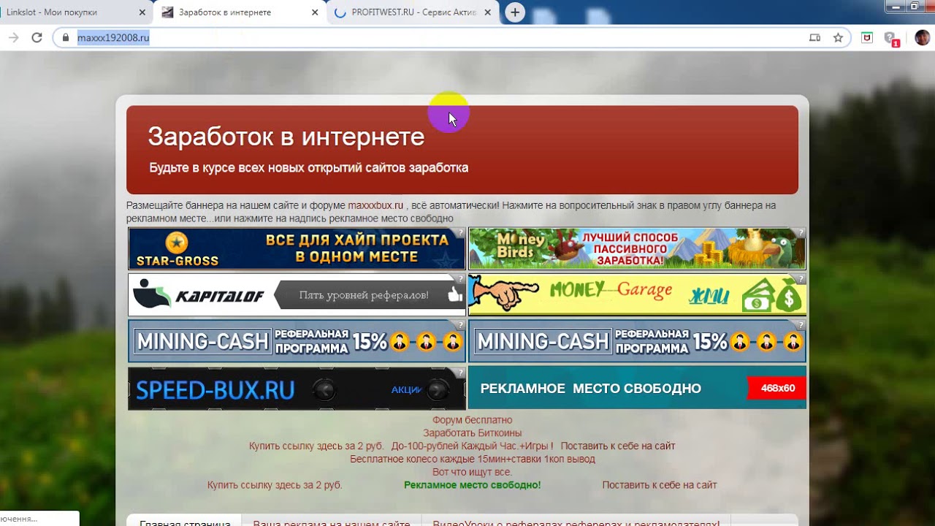Click the Заработок в интернете page heading
The height and width of the screenshot is (526, 935).
tap(286, 137)
